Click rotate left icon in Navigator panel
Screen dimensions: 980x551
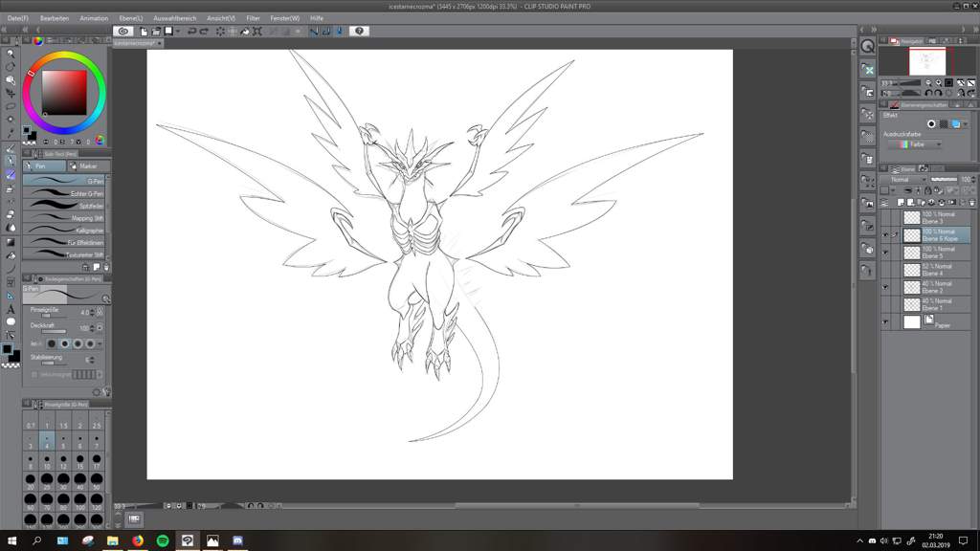click(x=928, y=93)
